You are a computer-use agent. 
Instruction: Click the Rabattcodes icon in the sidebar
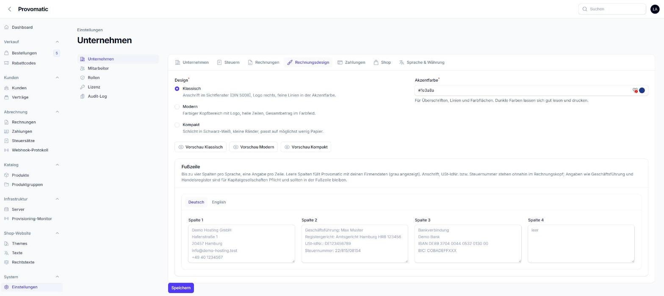tap(6, 63)
